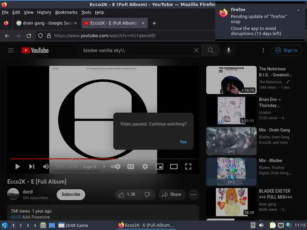Open tracking protection shield icon
The width and height of the screenshot is (307, 230).
[40, 36]
